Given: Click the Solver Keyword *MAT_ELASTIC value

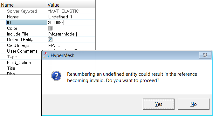Looking at the screenshot, I should pyautogui.click(x=64, y=11).
